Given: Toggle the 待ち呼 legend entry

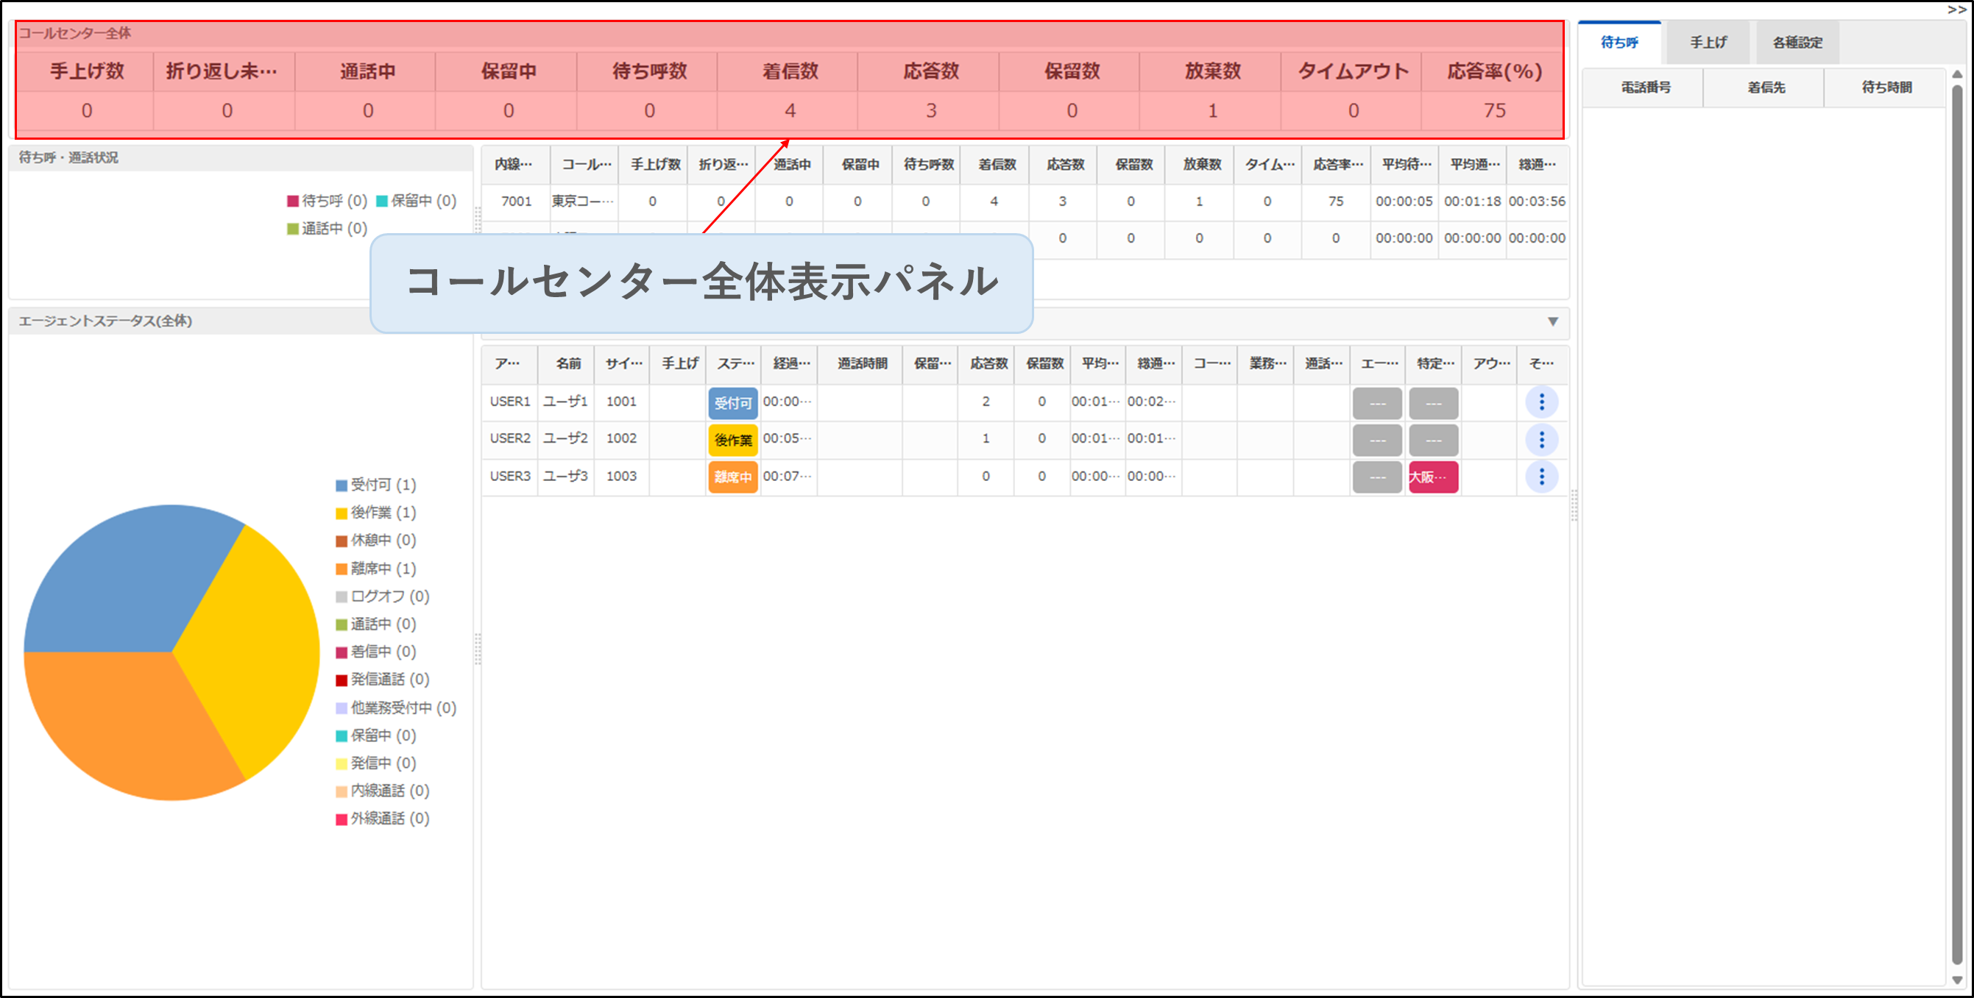Looking at the screenshot, I should [328, 201].
